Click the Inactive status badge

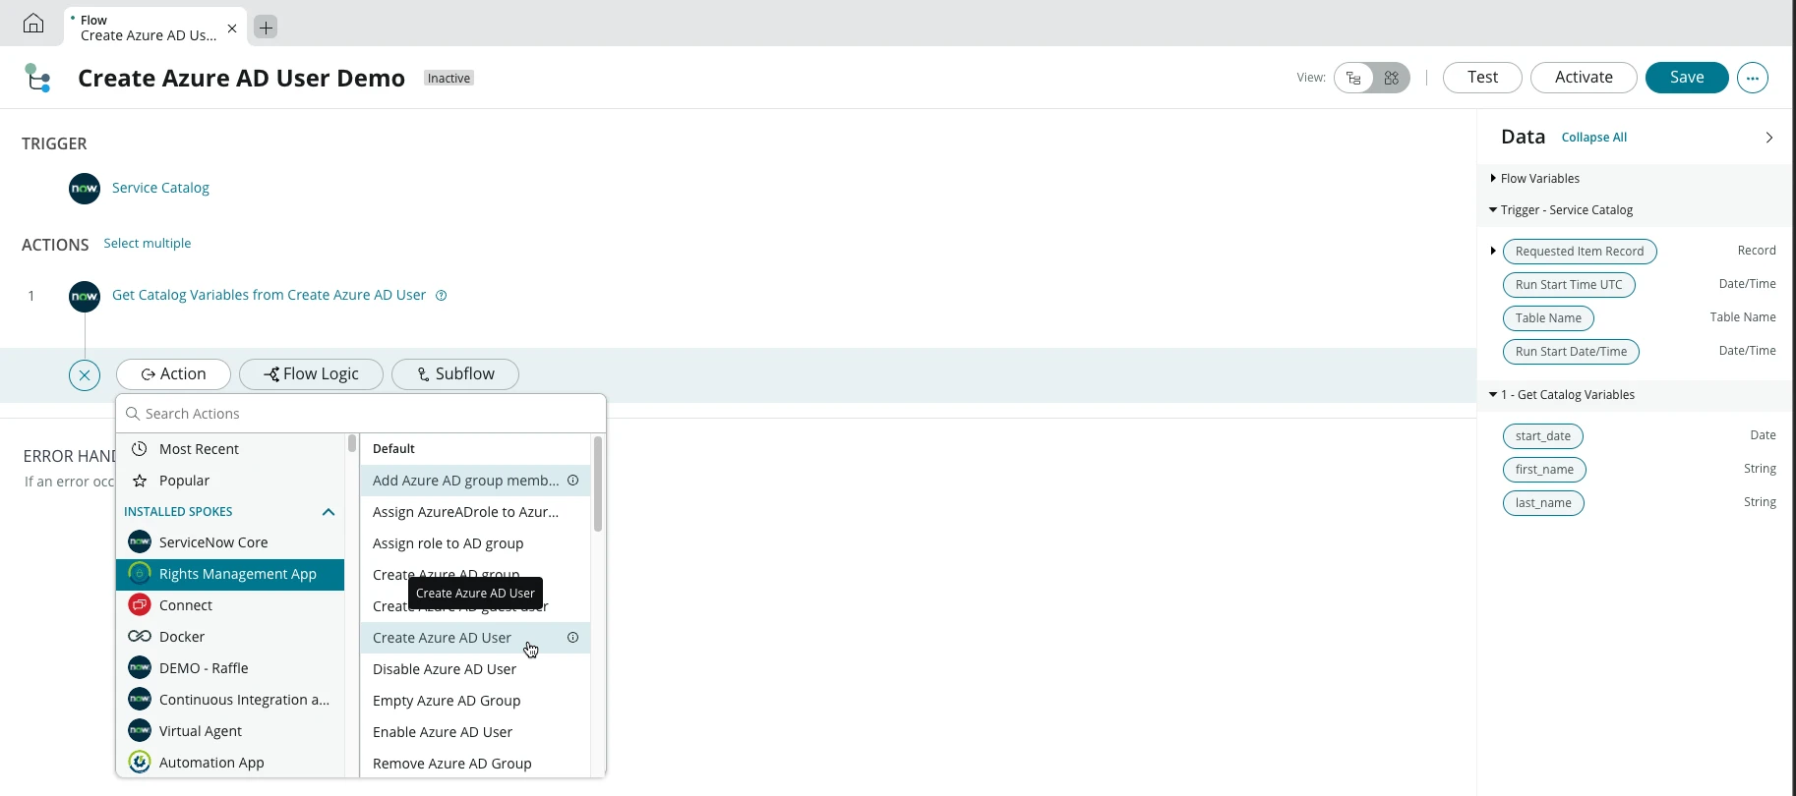(x=449, y=79)
